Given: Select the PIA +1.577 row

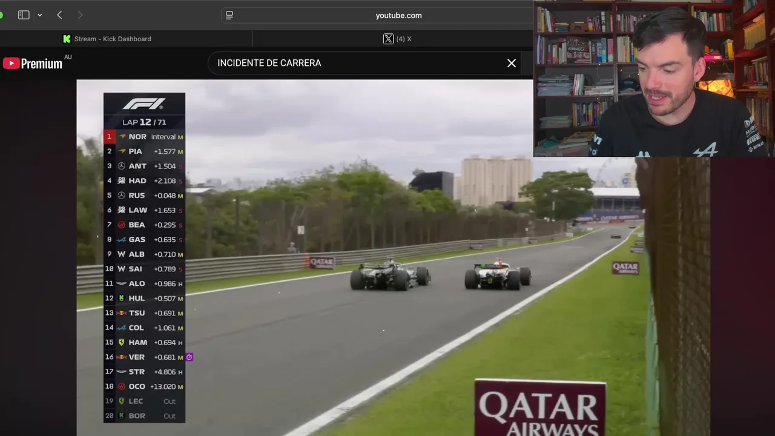Looking at the screenshot, I should pyautogui.click(x=144, y=151).
